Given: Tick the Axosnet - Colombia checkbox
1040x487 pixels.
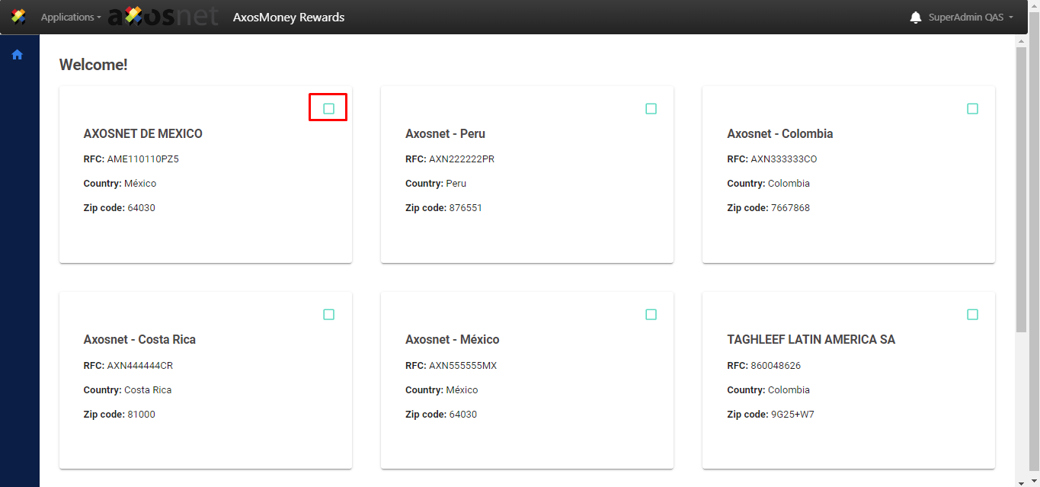Looking at the screenshot, I should point(972,108).
